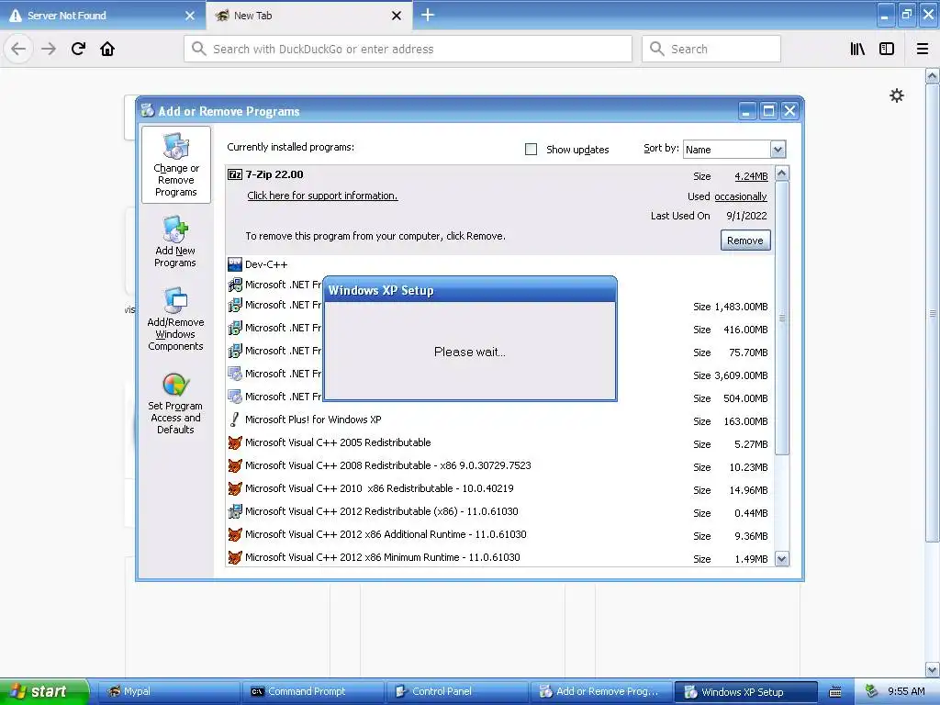Click the Dev-C++ program icon

pyautogui.click(x=235, y=263)
